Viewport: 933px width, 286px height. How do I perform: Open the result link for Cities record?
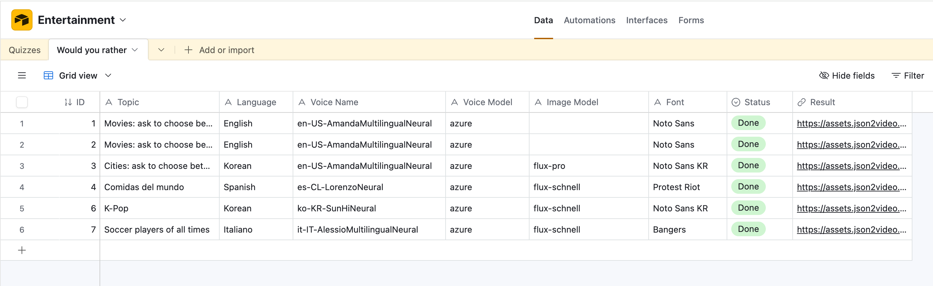click(851, 166)
